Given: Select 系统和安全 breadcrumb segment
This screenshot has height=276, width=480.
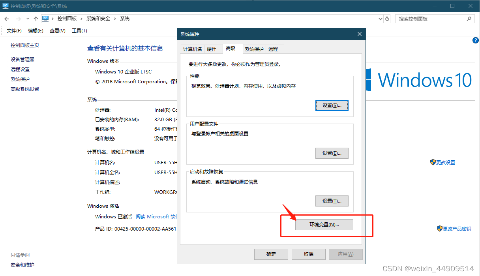Looking at the screenshot, I should tap(99, 19).
